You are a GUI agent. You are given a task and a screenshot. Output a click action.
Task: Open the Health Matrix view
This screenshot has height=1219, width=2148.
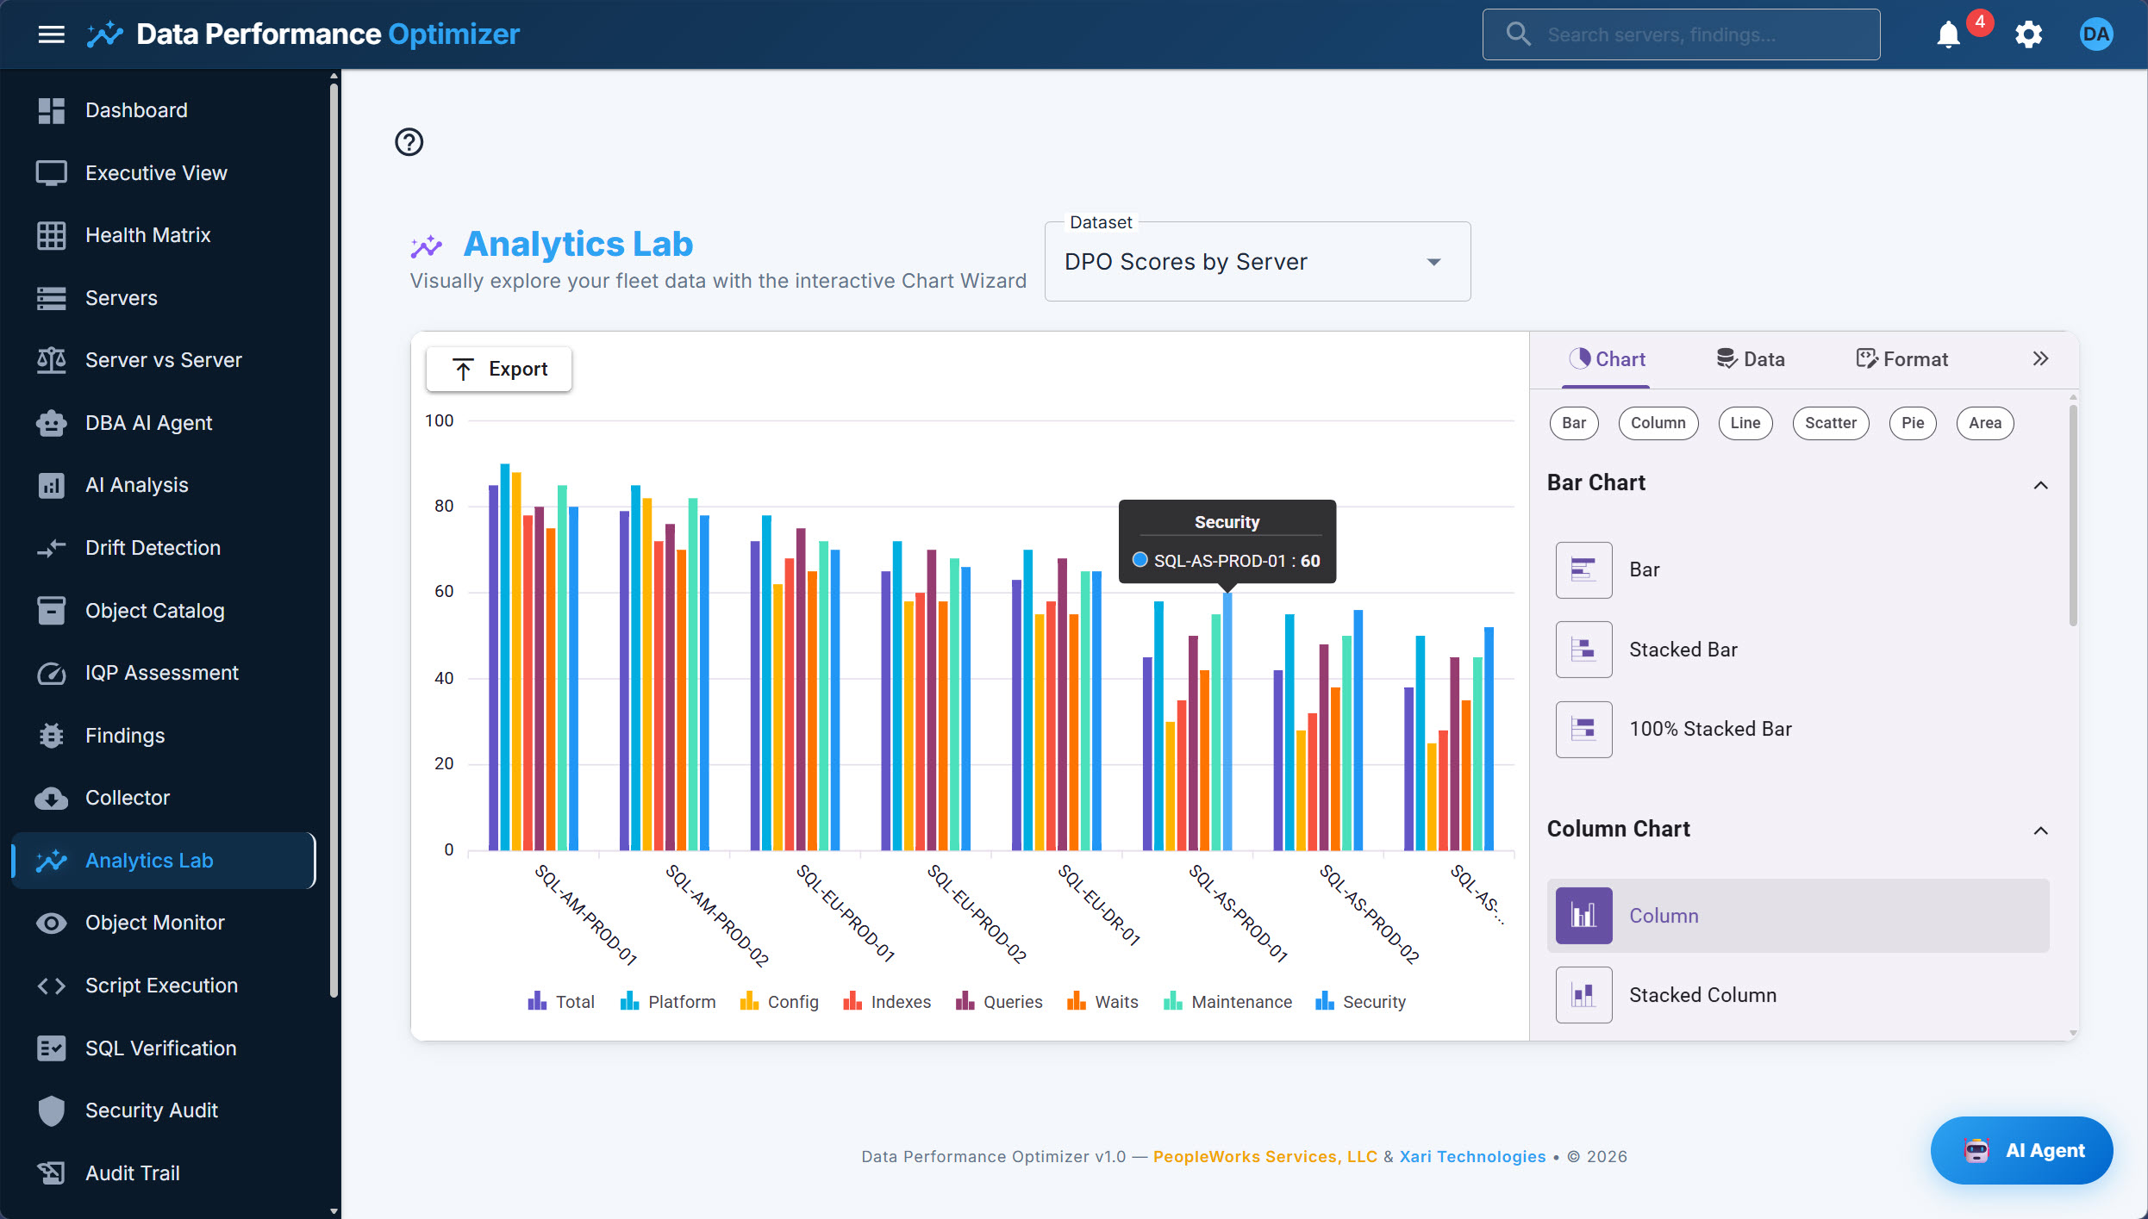click(147, 234)
